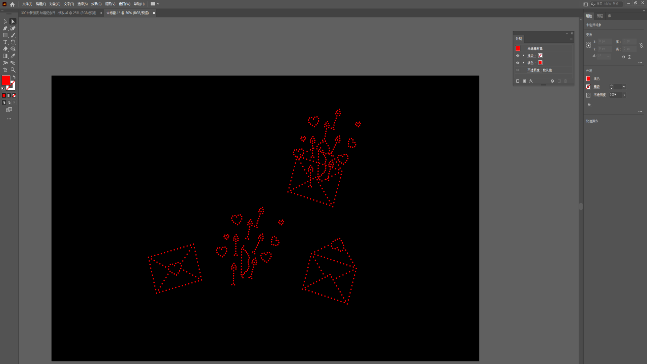Select the Pen tool

pos(5,28)
